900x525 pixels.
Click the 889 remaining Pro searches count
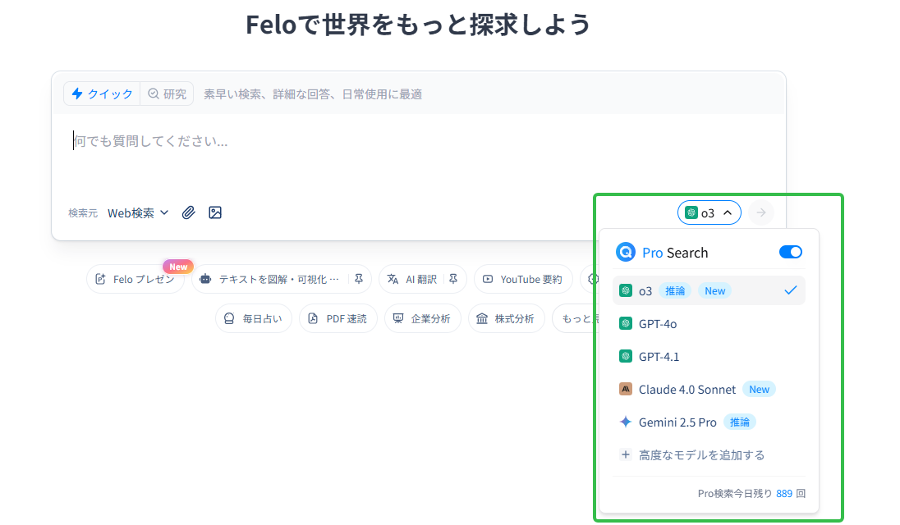[x=784, y=494]
